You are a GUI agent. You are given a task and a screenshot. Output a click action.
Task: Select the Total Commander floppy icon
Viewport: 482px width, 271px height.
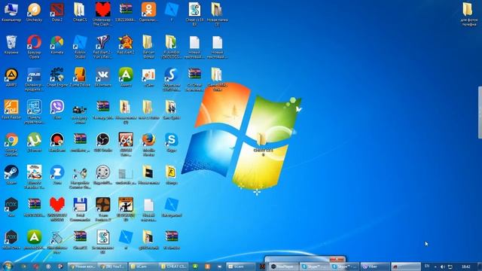coord(80,209)
